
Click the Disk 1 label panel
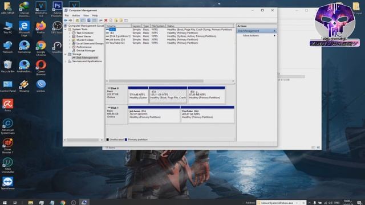116,114
